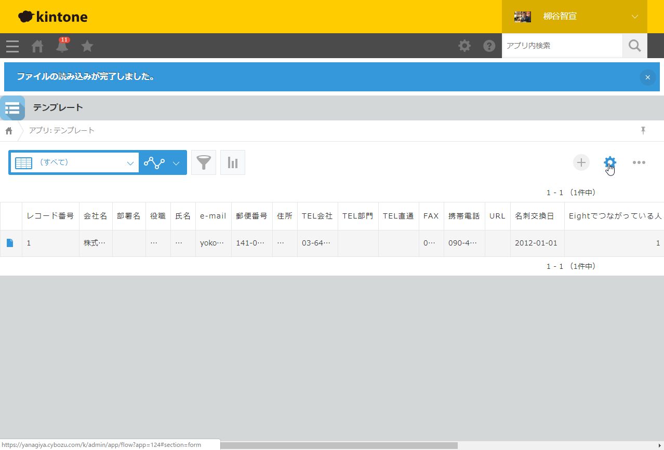664x450 pixels.
Task: Open record 1 detail document icon
Action: (10, 243)
